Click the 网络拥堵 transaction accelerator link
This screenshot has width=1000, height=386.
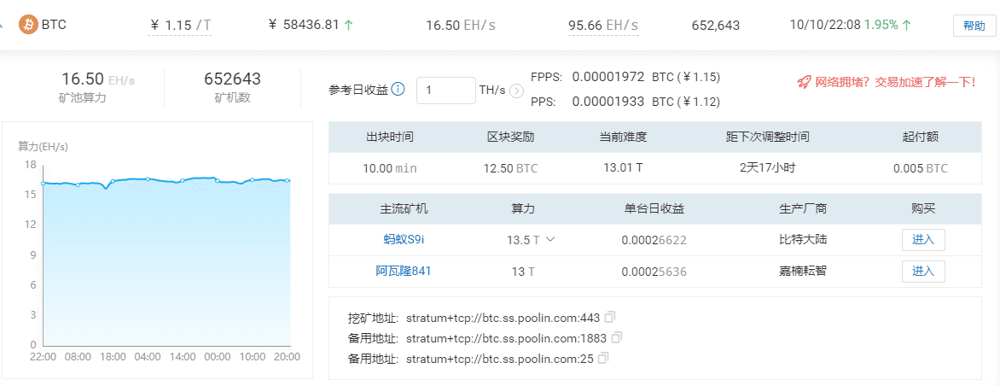[895, 82]
